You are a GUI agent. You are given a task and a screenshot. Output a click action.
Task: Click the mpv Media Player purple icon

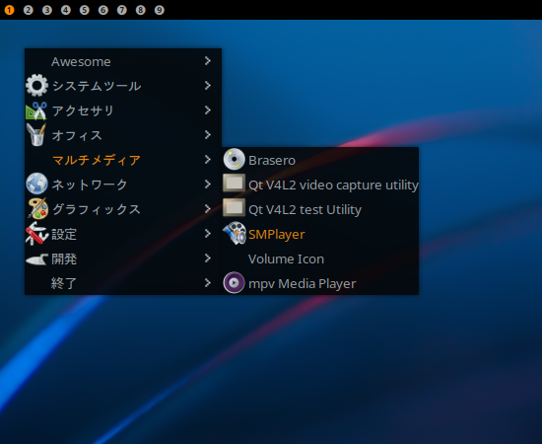pyautogui.click(x=234, y=283)
